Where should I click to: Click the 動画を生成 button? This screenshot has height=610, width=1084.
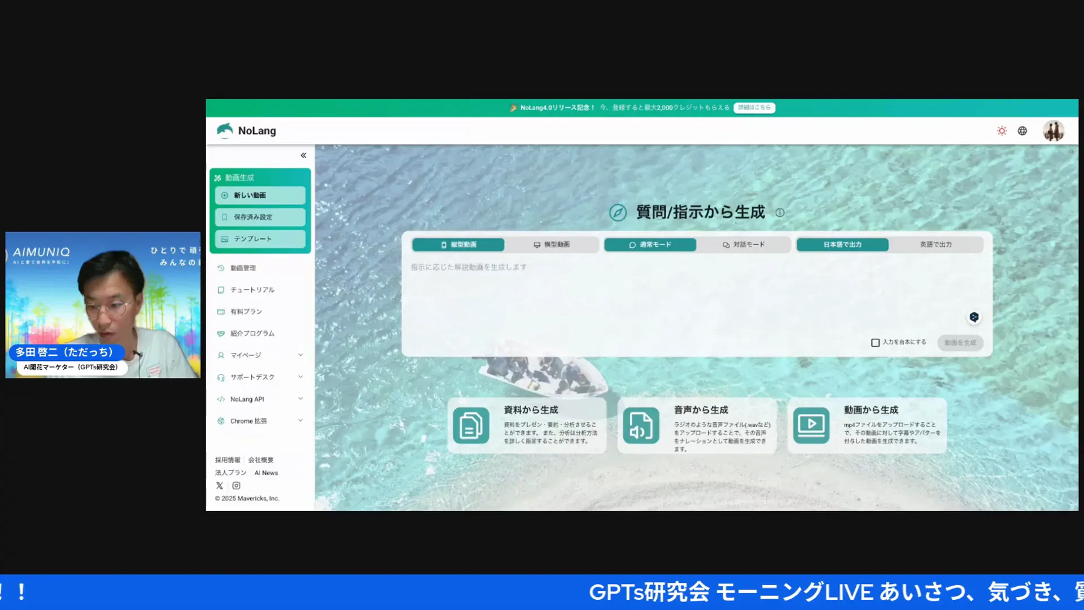click(x=960, y=343)
